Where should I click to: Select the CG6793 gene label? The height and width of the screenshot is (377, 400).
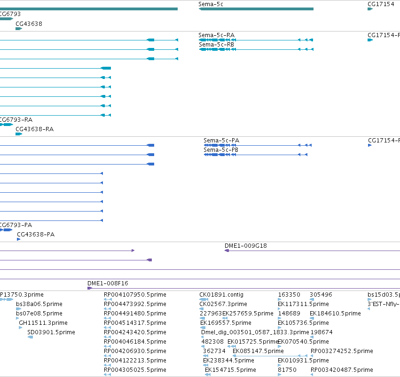(10, 14)
